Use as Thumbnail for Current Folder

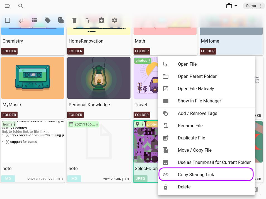[x=206, y=163]
